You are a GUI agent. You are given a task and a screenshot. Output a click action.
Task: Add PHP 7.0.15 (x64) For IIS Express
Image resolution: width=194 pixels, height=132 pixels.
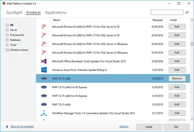point(177,87)
